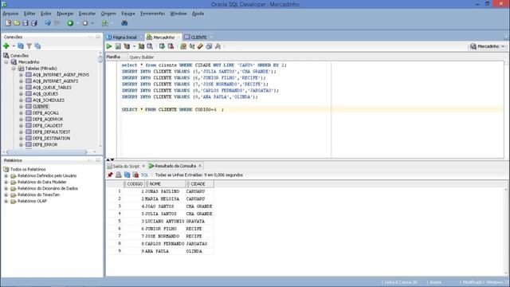Click the Autotrace icon
Image resolution: width=510 pixels, height=287 pixels.
click(141, 46)
